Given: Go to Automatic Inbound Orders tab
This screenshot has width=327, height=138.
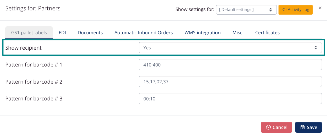Looking at the screenshot, I should (x=143, y=33).
